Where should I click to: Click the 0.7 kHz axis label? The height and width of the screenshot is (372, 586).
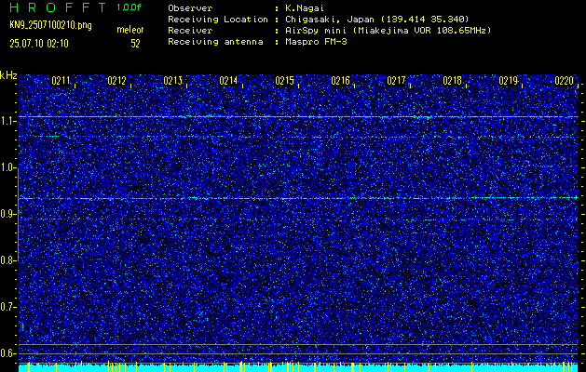(x=7, y=307)
